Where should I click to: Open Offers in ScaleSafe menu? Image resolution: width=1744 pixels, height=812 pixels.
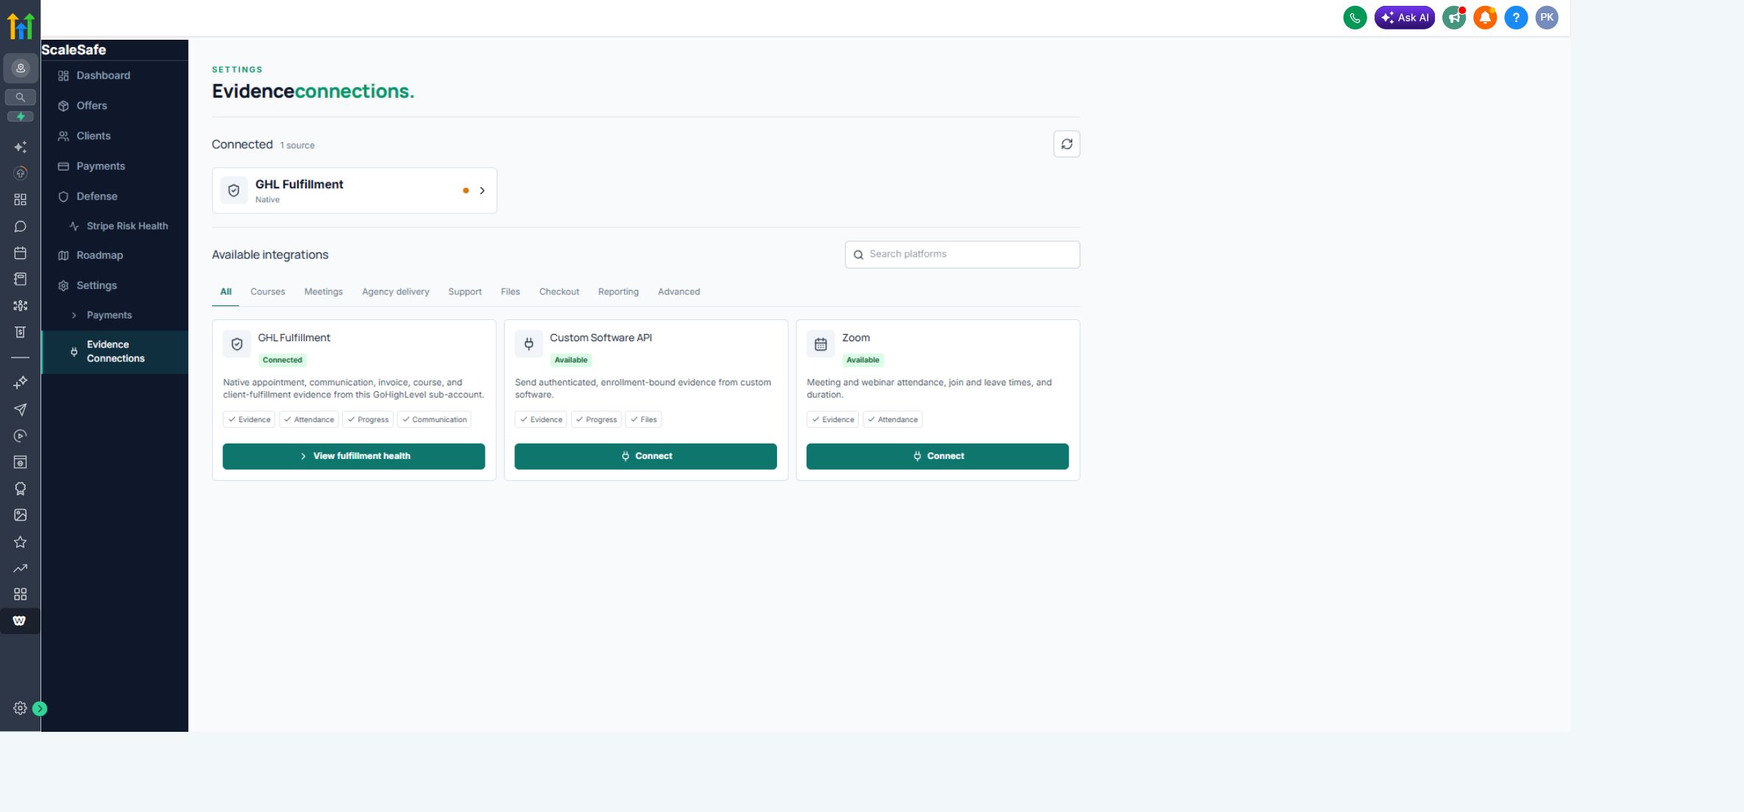(115, 106)
